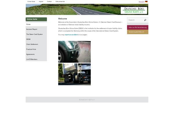Open List Of Members page
The image size is (174, 116).
[32, 59]
